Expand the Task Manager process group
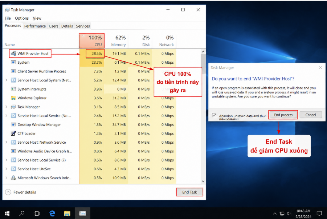The height and width of the screenshot is (219, 327). point(6,107)
